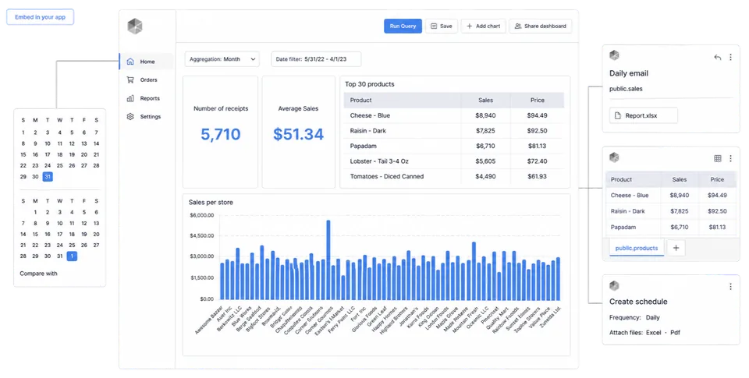Click the Home house icon

pyautogui.click(x=130, y=62)
